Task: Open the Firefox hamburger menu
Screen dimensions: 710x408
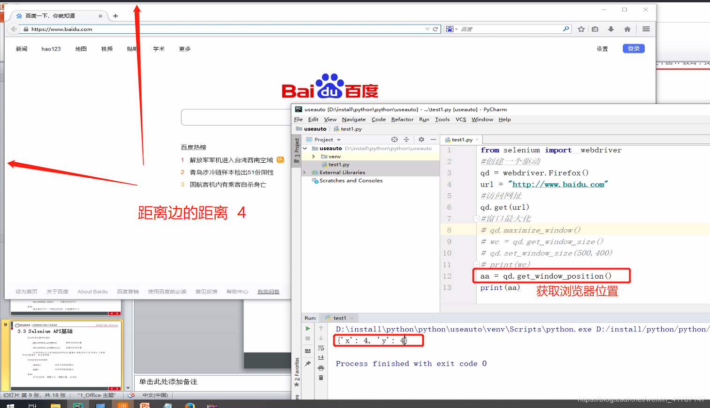Action: click(646, 29)
